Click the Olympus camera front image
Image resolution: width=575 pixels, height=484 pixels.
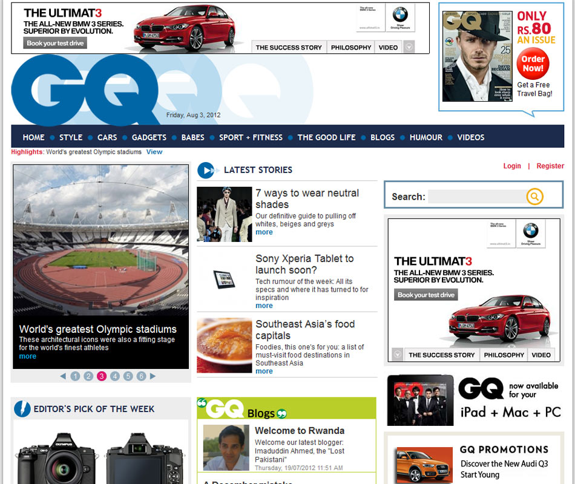tap(56, 459)
